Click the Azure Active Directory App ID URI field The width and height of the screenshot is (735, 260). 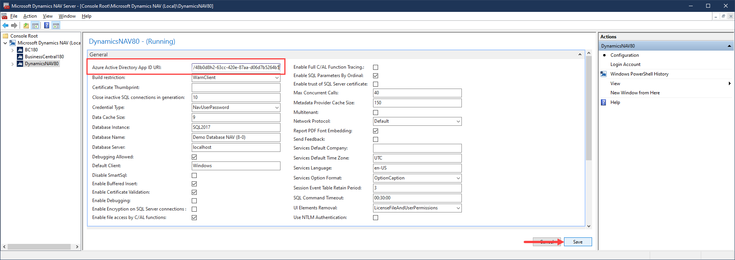pos(236,67)
